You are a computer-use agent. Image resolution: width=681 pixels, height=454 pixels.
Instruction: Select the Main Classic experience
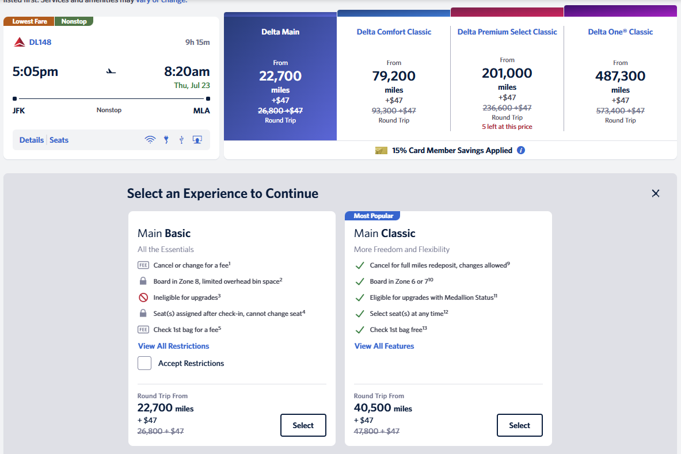(x=519, y=425)
